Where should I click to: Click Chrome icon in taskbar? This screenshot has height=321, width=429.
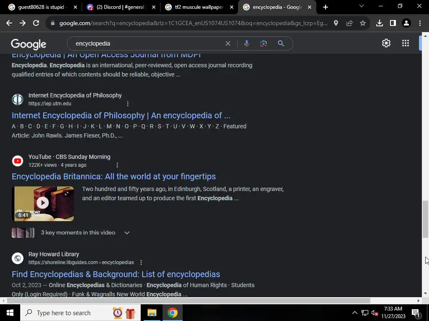point(172,313)
